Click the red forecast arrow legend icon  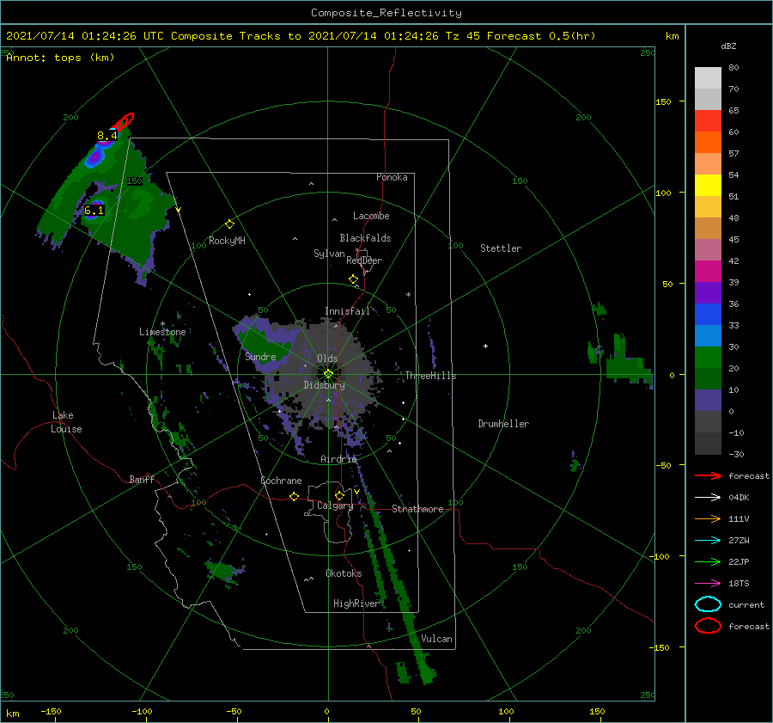708,475
